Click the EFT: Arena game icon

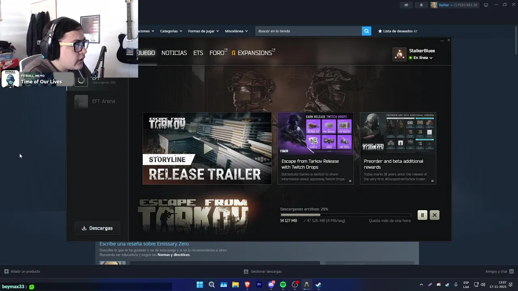(81, 101)
